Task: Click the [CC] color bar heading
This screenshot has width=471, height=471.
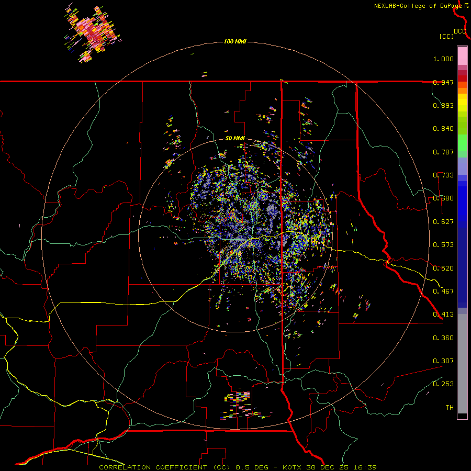Action: tap(446, 36)
